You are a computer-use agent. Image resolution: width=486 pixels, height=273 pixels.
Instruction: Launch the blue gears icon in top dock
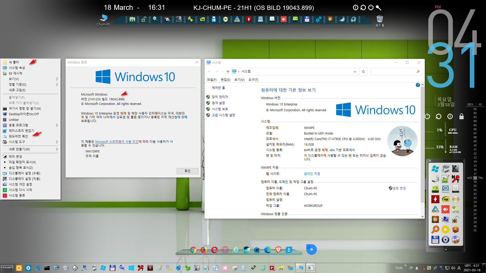click(x=318, y=19)
